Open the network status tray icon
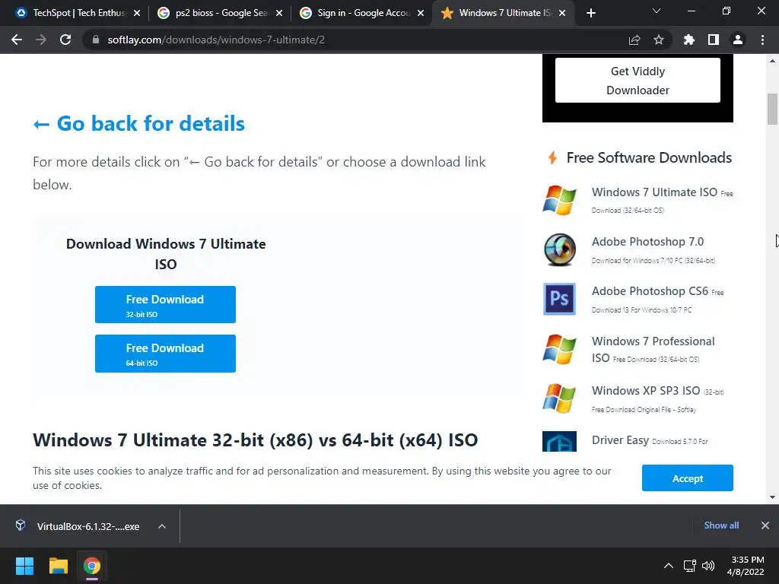This screenshot has height=584, width=779. click(x=689, y=566)
